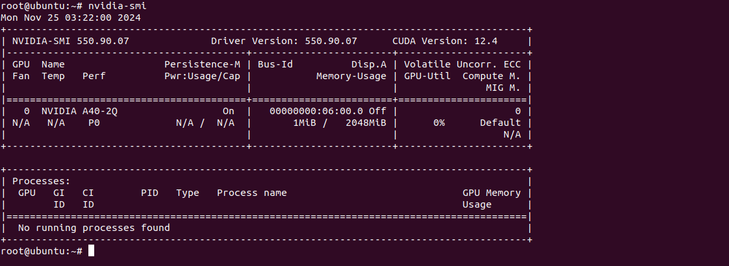The height and width of the screenshot is (266, 729).
Task: Click the 2048MiB total memory value
Action: pyautogui.click(x=366, y=123)
